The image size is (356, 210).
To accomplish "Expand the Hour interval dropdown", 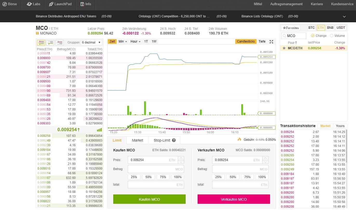I will tap(135, 41).
